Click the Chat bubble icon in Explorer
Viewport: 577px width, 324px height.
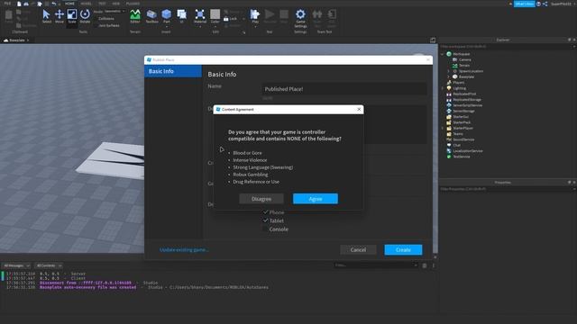(x=449, y=145)
